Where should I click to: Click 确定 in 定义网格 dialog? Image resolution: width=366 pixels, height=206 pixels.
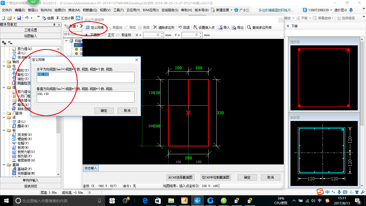tap(104, 111)
